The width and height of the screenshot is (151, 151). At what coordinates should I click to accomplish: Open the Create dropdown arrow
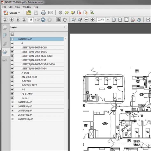(19, 13)
